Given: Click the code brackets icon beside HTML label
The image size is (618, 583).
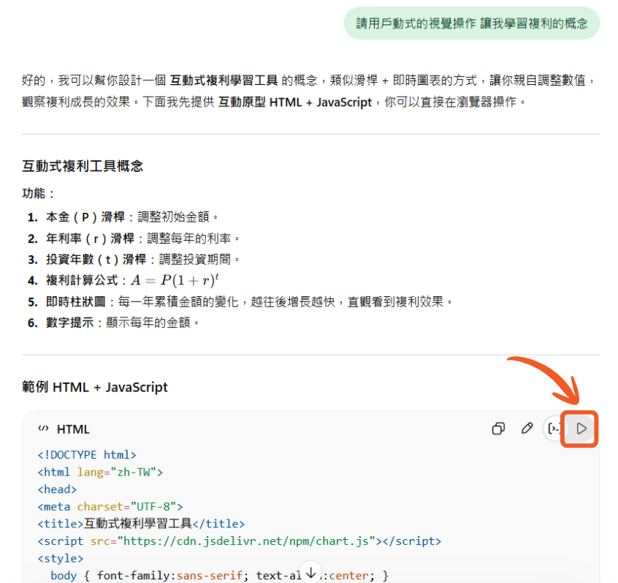Looking at the screenshot, I should tap(43, 429).
